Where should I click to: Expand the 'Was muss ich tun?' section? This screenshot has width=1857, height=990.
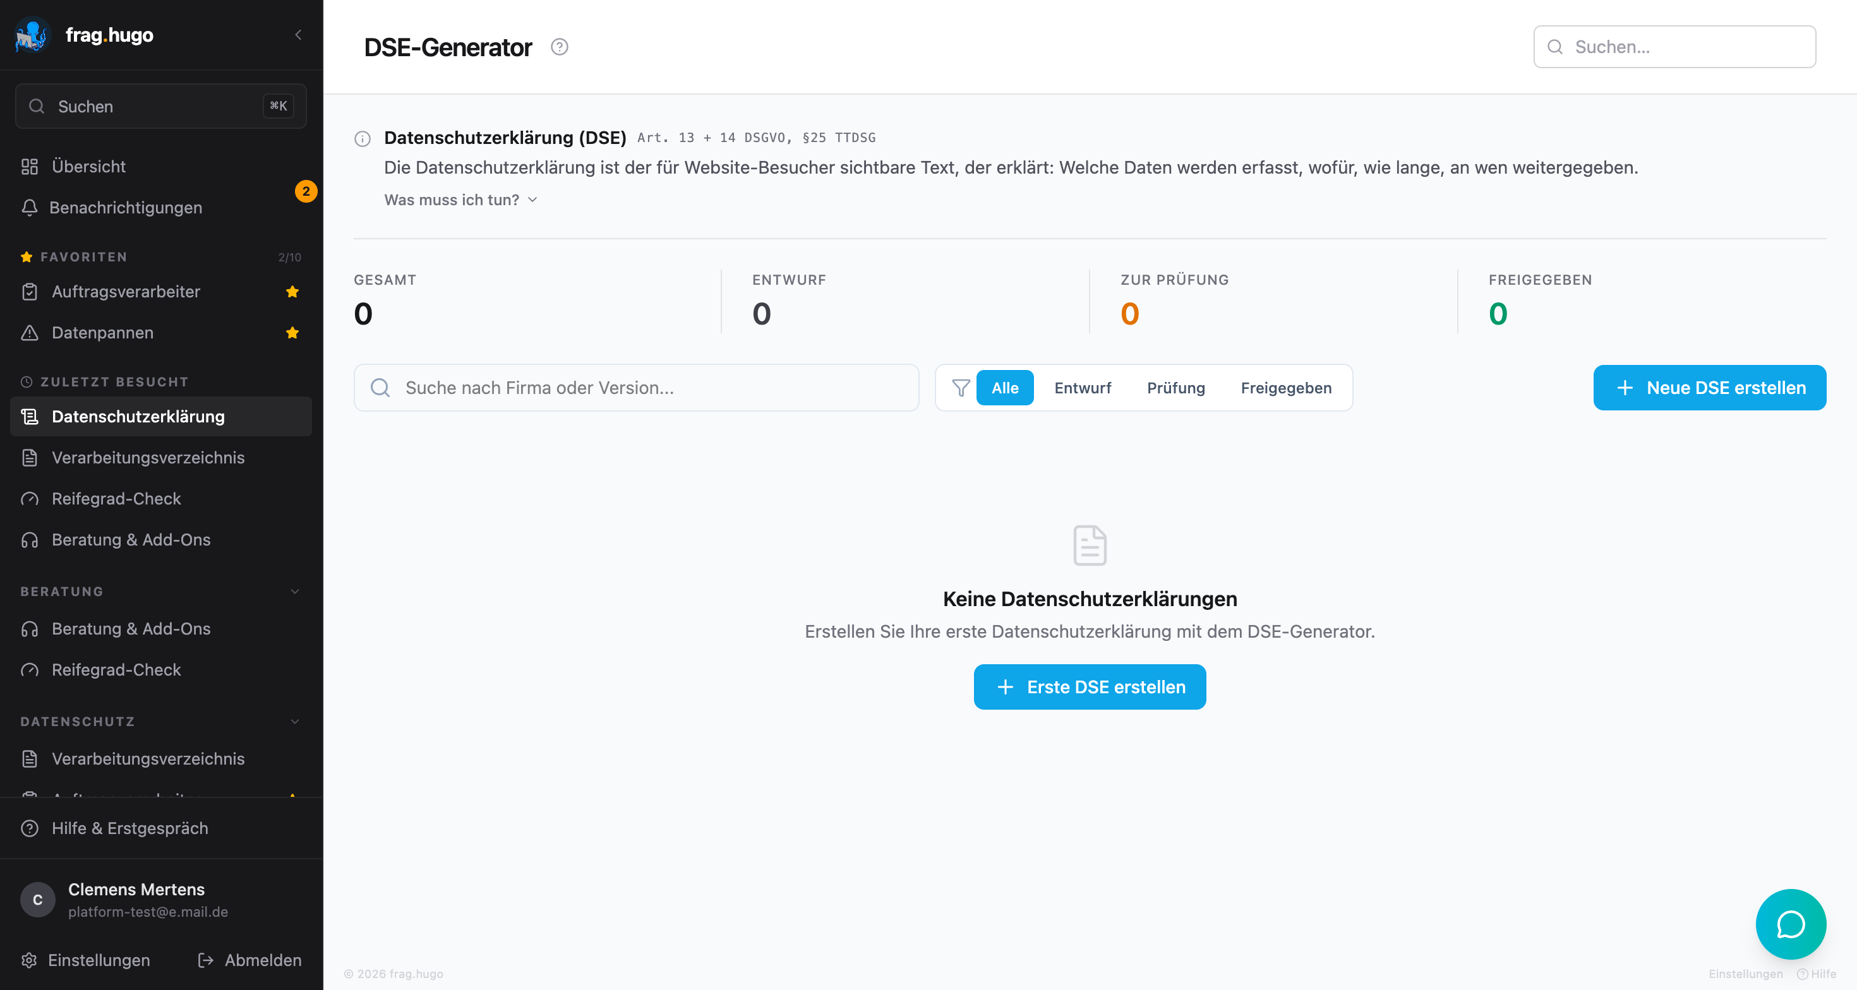click(460, 200)
